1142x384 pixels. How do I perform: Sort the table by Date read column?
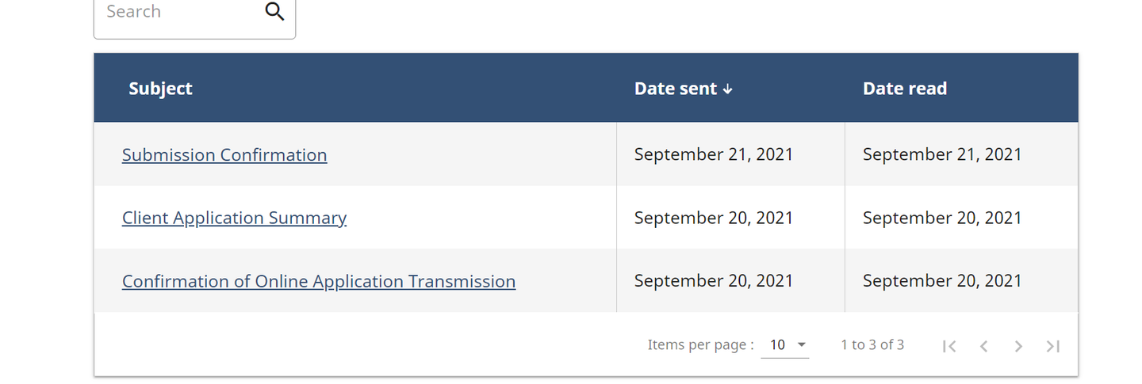point(904,89)
